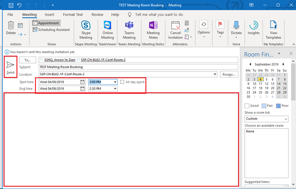Start Dictate microphone
Image resolution: width=296 pixels, height=189 pixels.
[236, 30]
